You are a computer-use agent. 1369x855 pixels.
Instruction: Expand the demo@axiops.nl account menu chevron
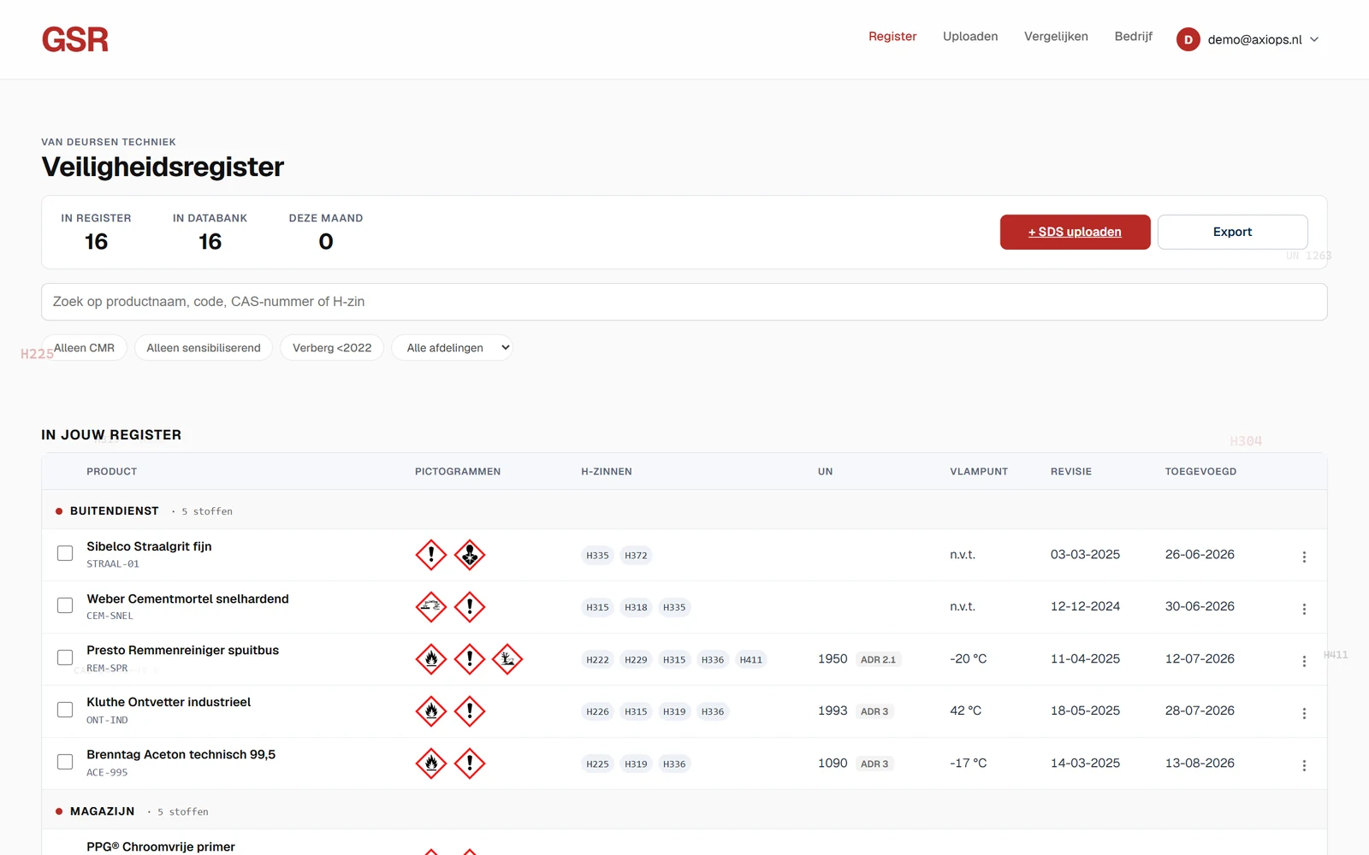click(x=1314, y=39)
